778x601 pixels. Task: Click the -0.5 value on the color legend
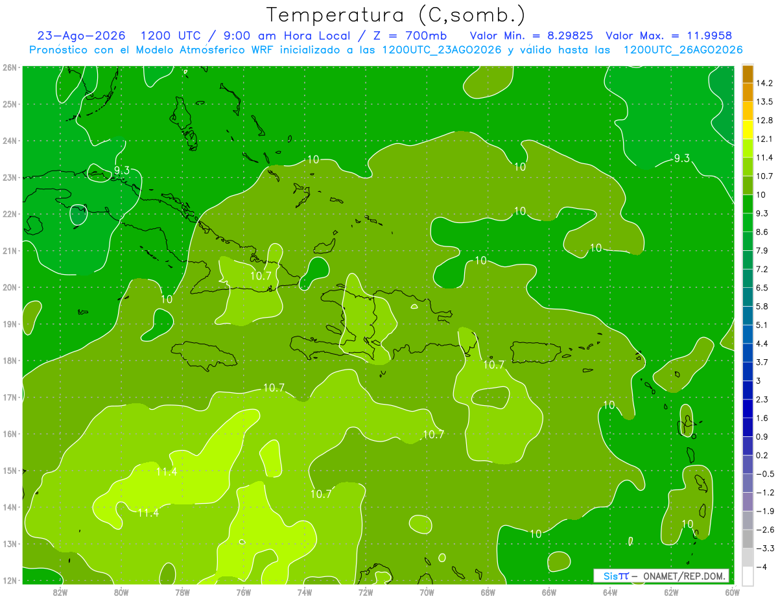tap(766, 474)
